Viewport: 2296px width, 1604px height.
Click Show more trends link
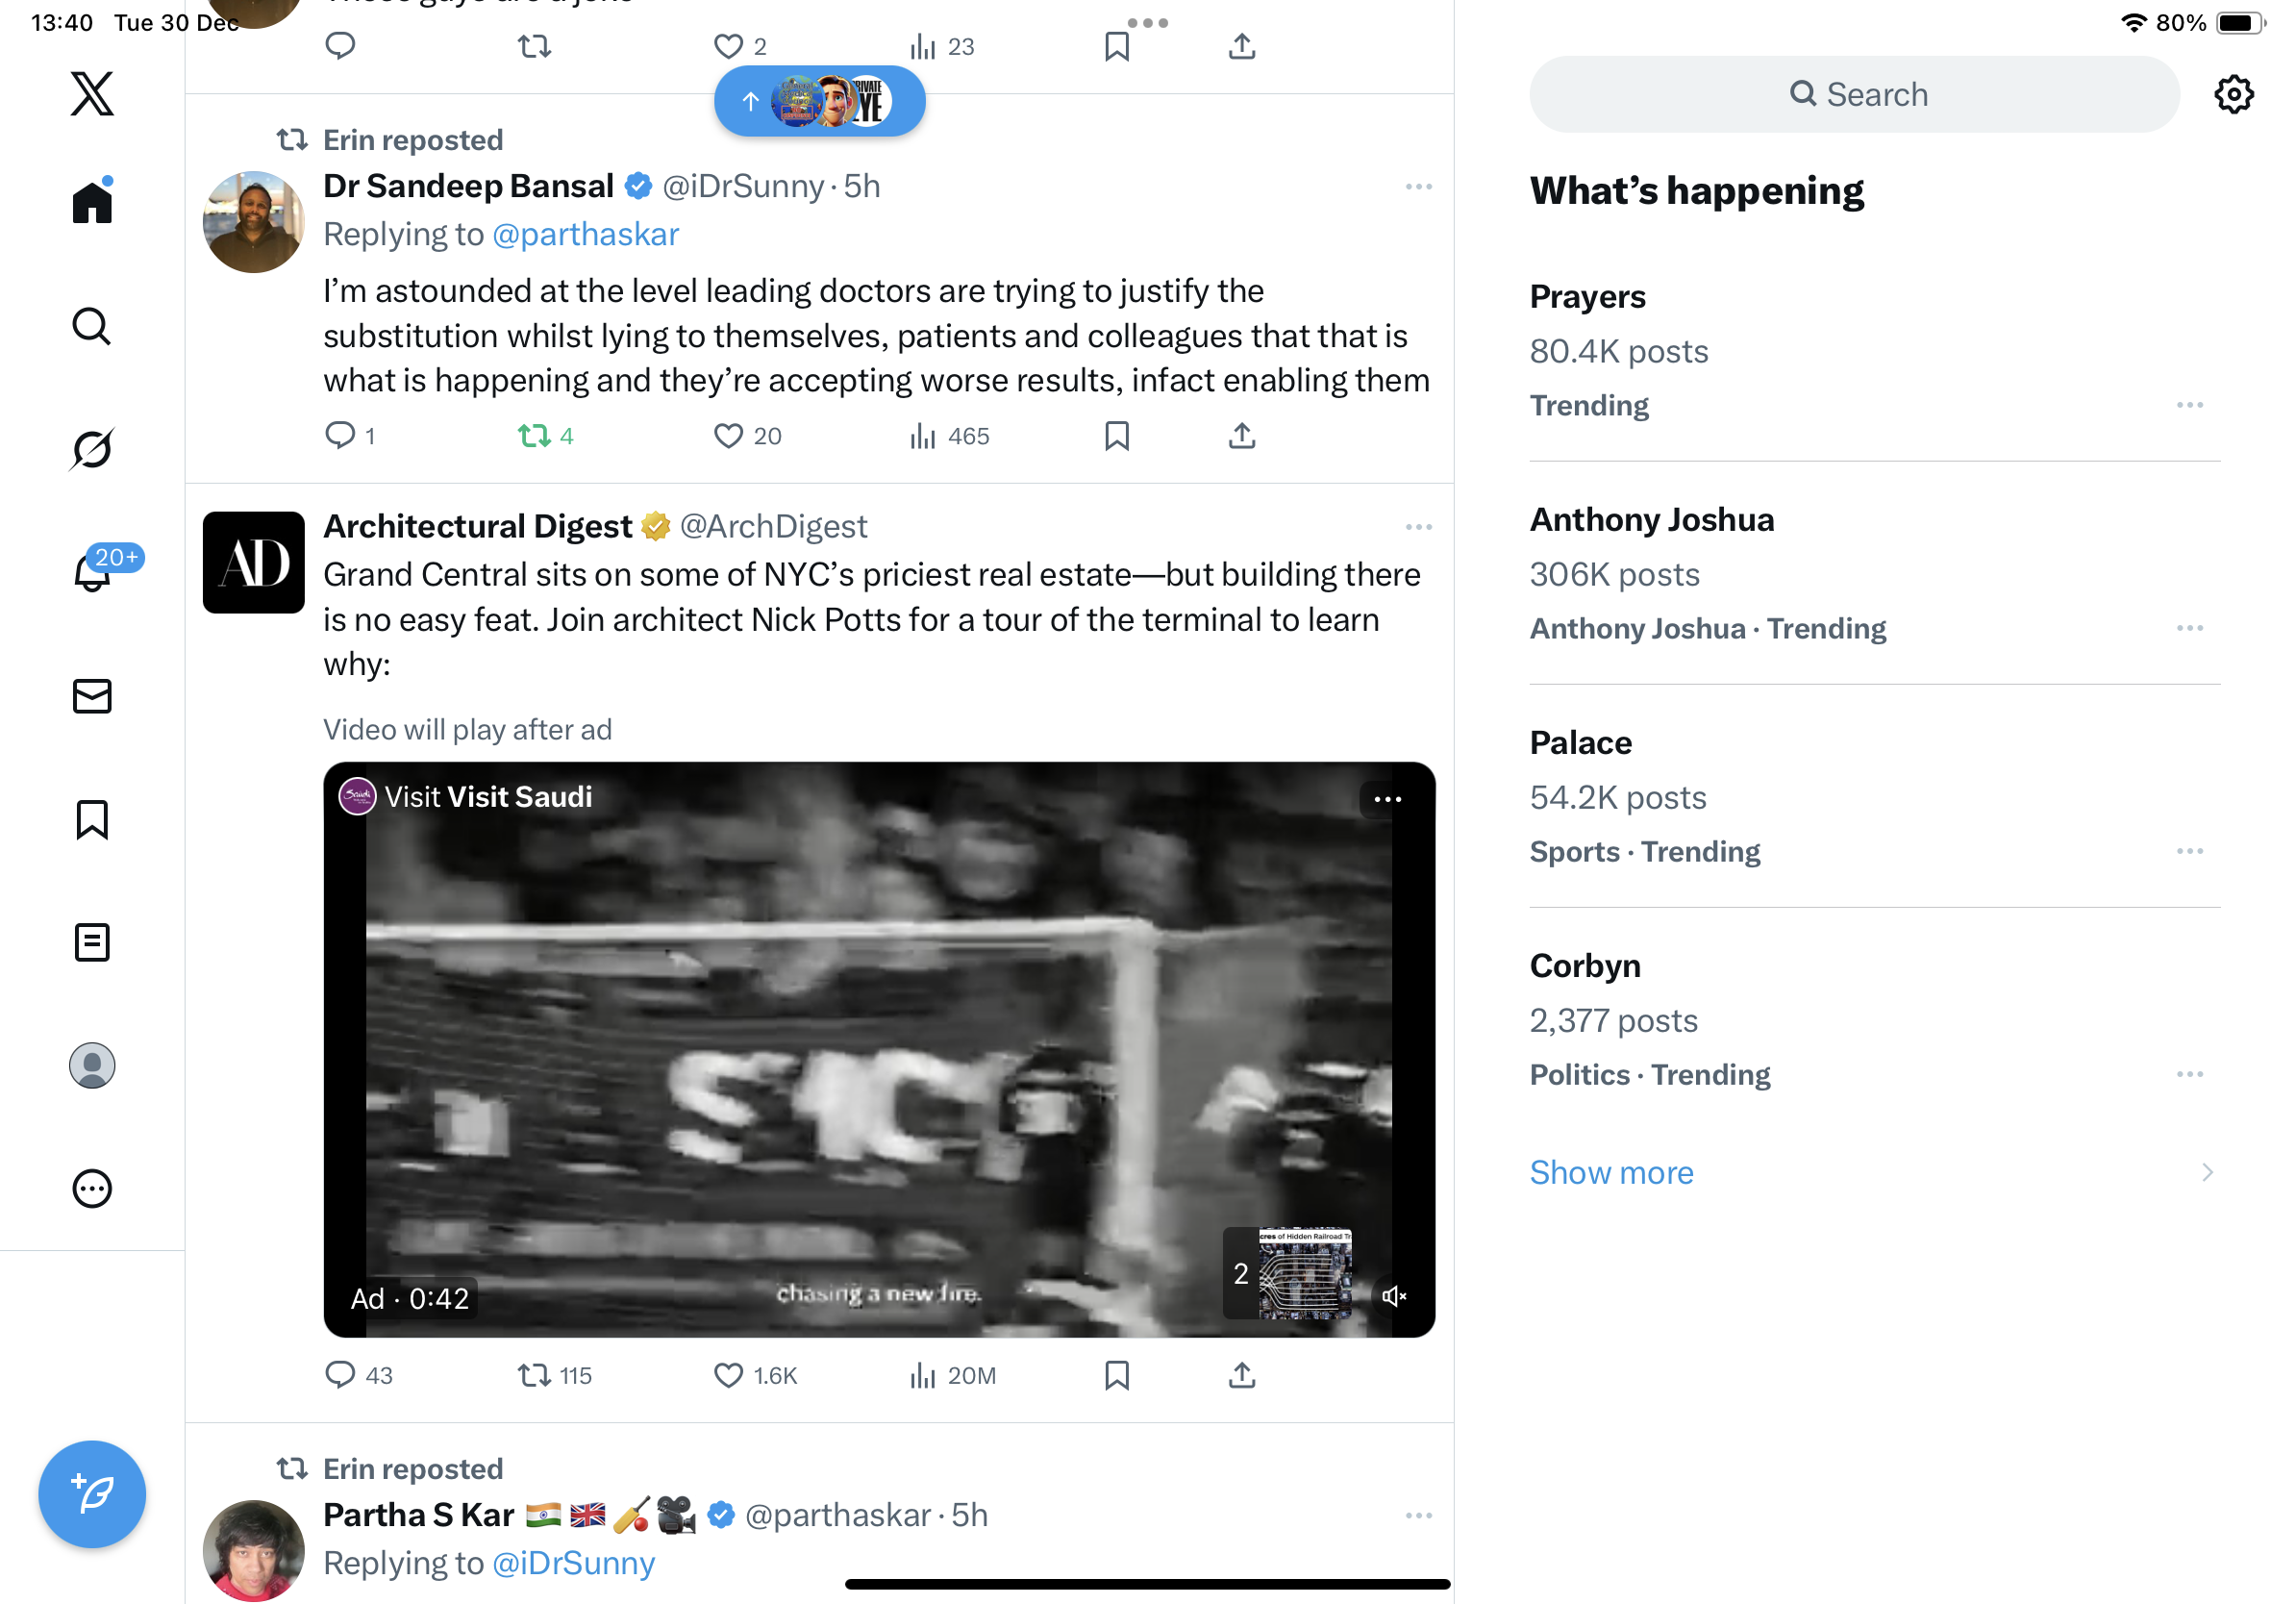coord(1611,1172)
